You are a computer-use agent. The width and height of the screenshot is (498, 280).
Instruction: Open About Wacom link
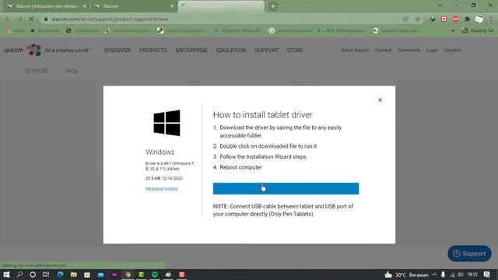click(x=355, y=50)
